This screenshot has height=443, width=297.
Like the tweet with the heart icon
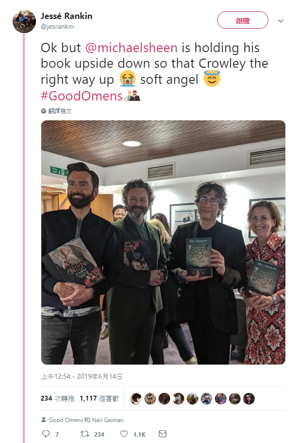point(124,434)
